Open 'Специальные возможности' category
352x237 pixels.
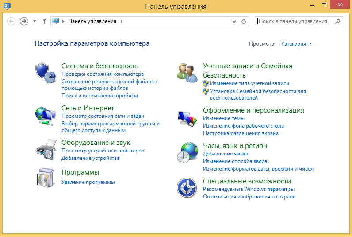click(x=247, y=181)
